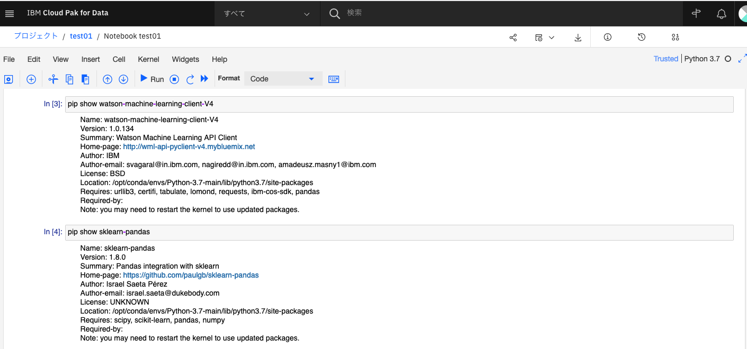Cut the selected cell with scissors

pyautogui.click(x=53, y=79)
